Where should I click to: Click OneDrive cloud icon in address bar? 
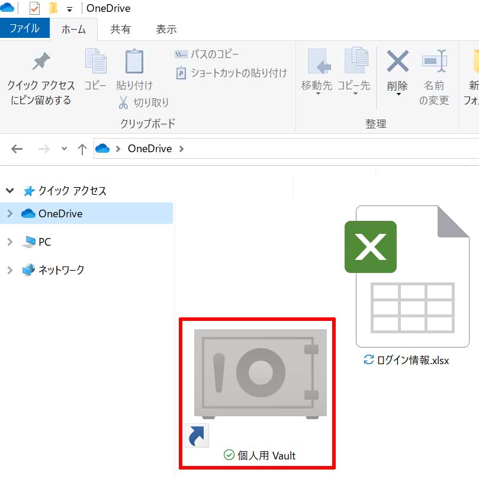102,149
